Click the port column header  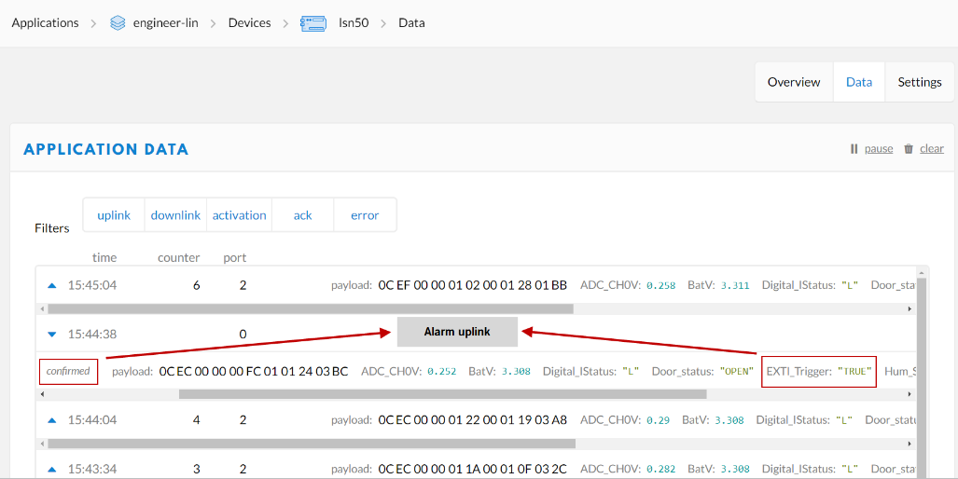(x=235, y=257)
